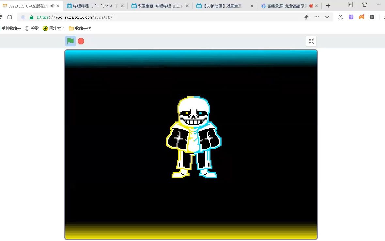Screen dimensions: 385x241
Task: Close the 在线录屏 tab
Action: point(316,6)
